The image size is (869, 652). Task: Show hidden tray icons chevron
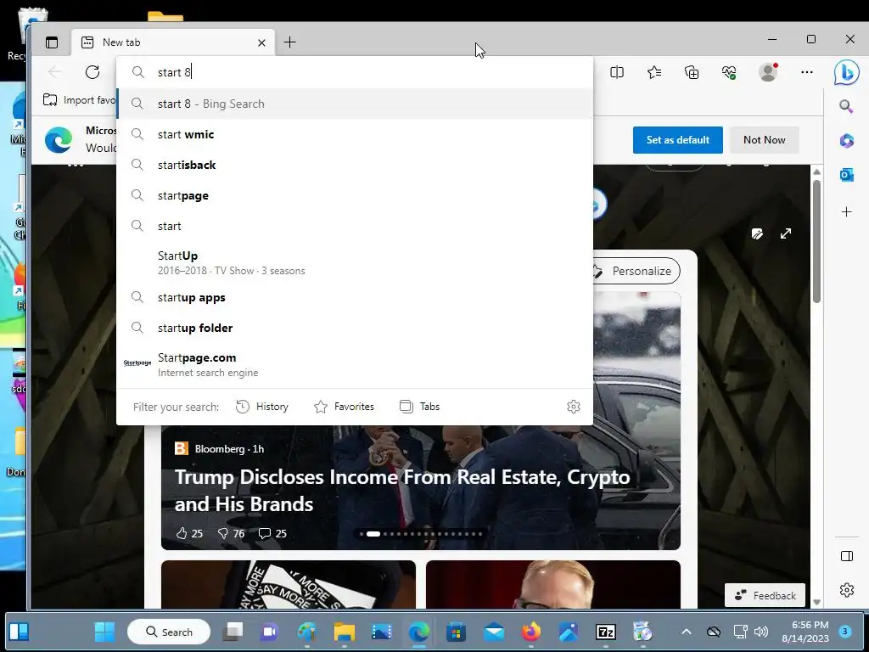point(686,632)
